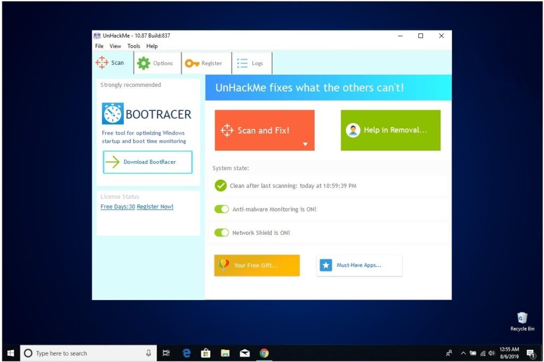Launch Chrome from the taskbar
Screen dimensions: 544x362
tap(264, 352)
